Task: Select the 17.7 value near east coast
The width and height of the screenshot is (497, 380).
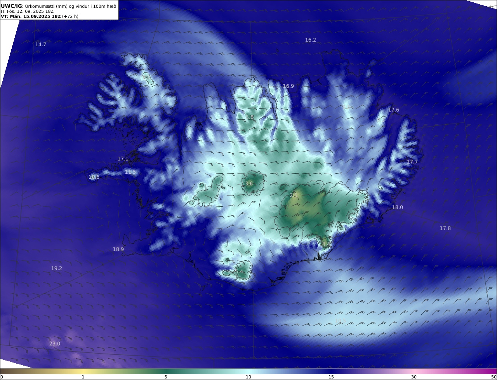Action: [412, 162]
